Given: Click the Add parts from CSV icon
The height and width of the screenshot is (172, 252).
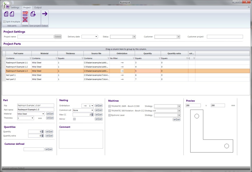Looking at the screenshot, I should click(12, 14).
